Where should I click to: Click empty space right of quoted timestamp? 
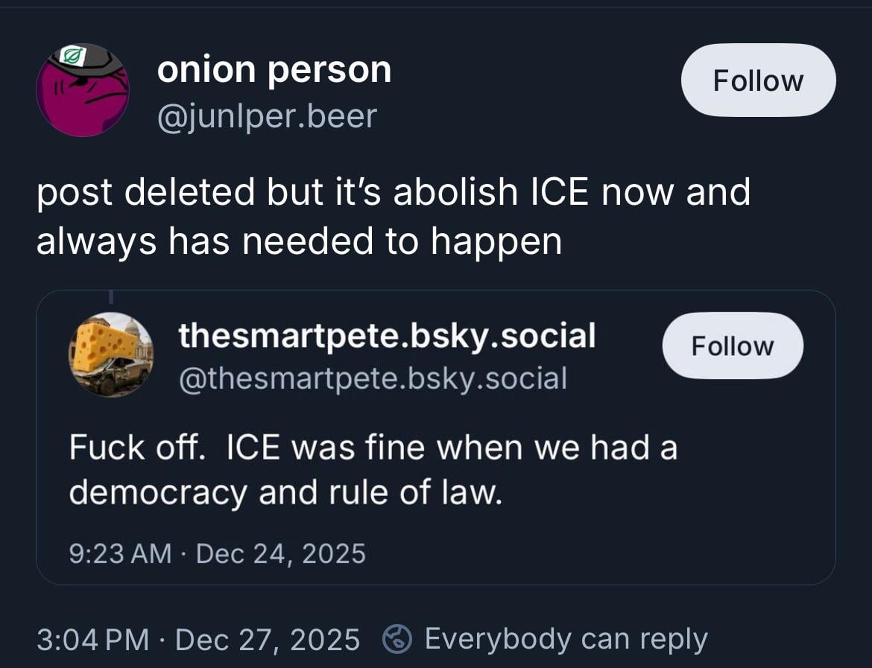pyautogui.click(x=596, y=553)
